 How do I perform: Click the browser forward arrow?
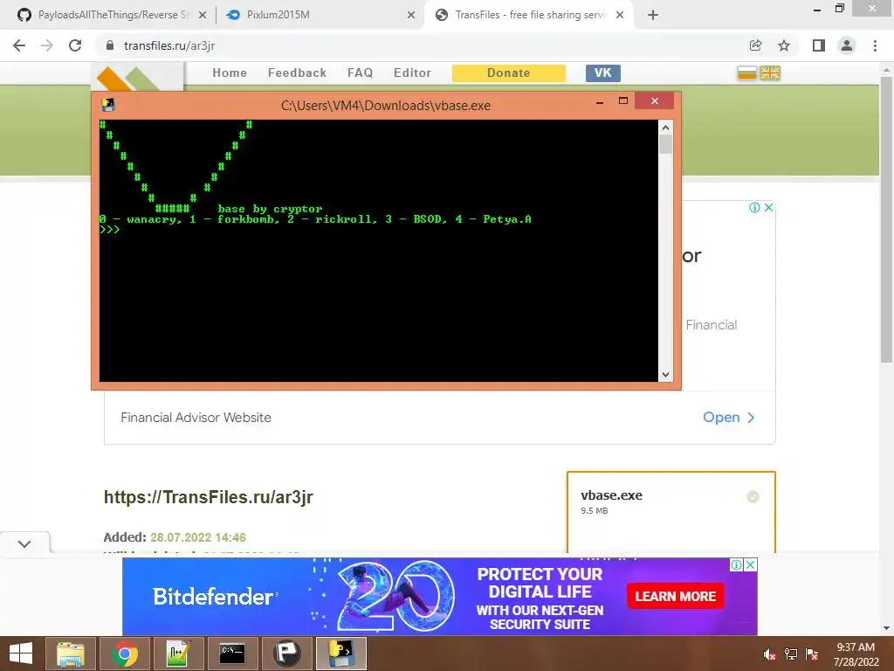(x=47, y=45)
